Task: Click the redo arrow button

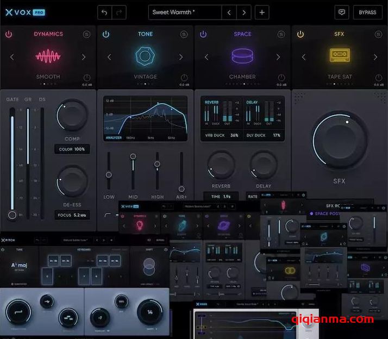Action: (119, 12)
